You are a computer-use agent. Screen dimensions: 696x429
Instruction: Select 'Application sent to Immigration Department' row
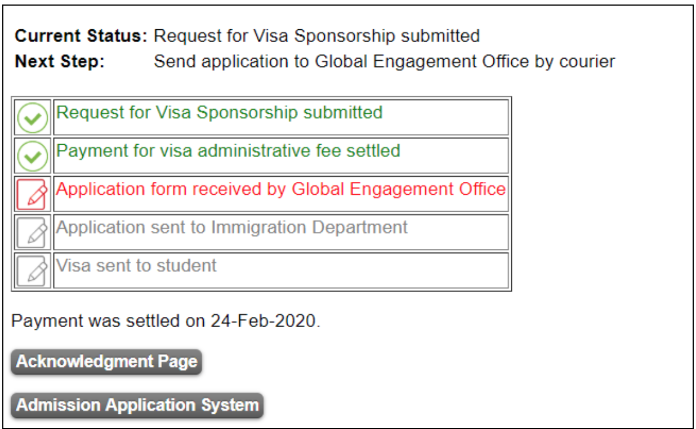point(232,227)
